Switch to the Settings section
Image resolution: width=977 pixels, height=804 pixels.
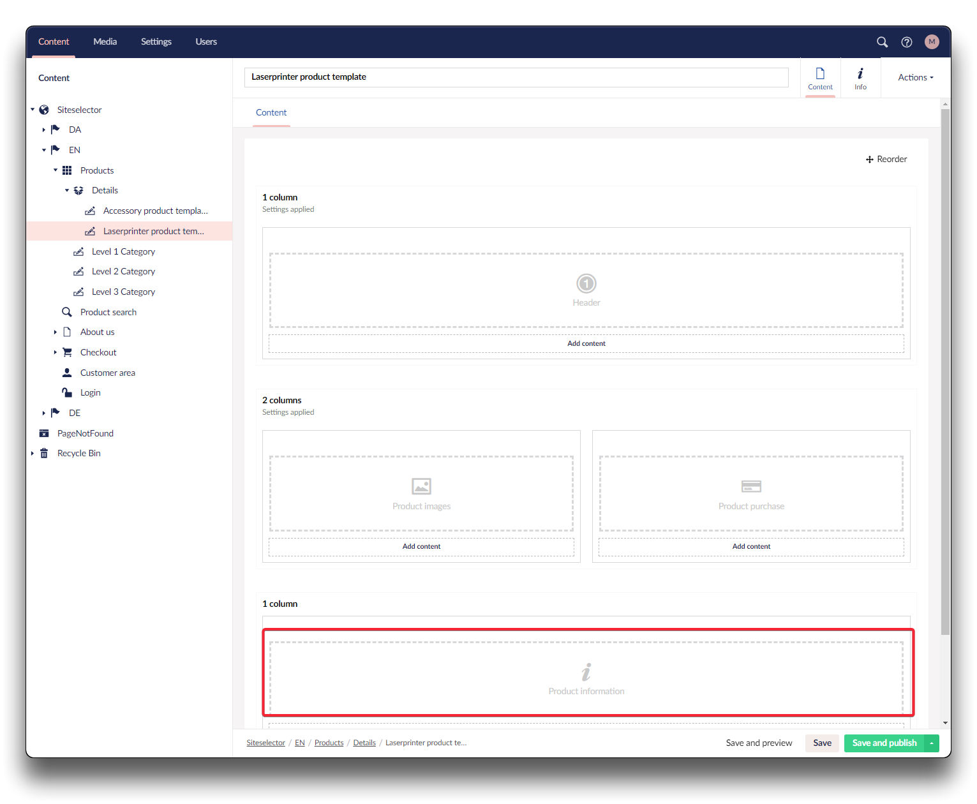[156, 42]
